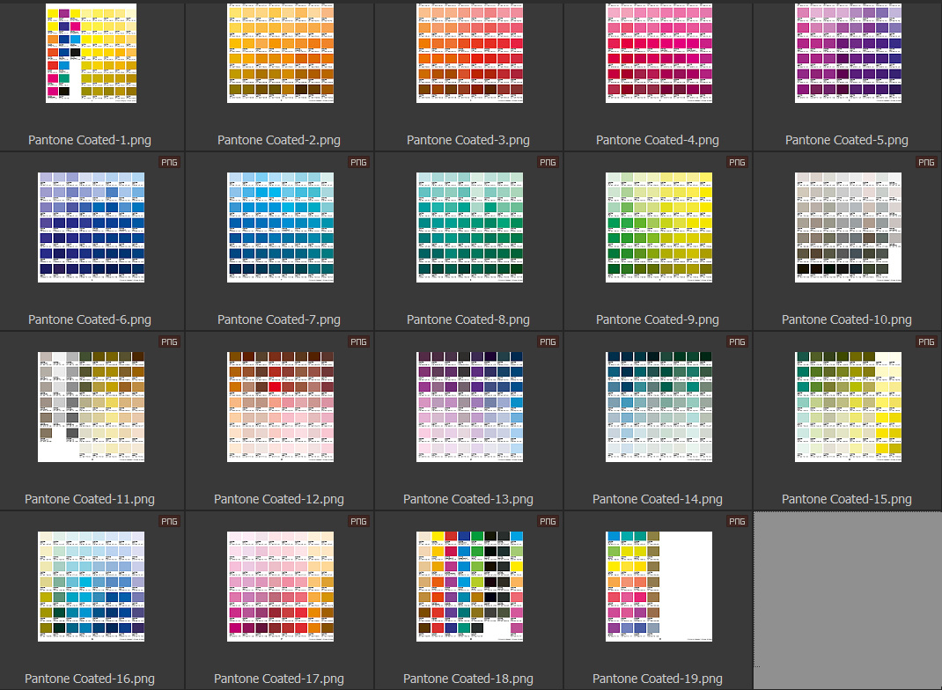Screen dimensions: 942x690
Task: Select the Pantone Coated-10.png thumbnail
Action: pyautogui.click(x=849, y=228)
